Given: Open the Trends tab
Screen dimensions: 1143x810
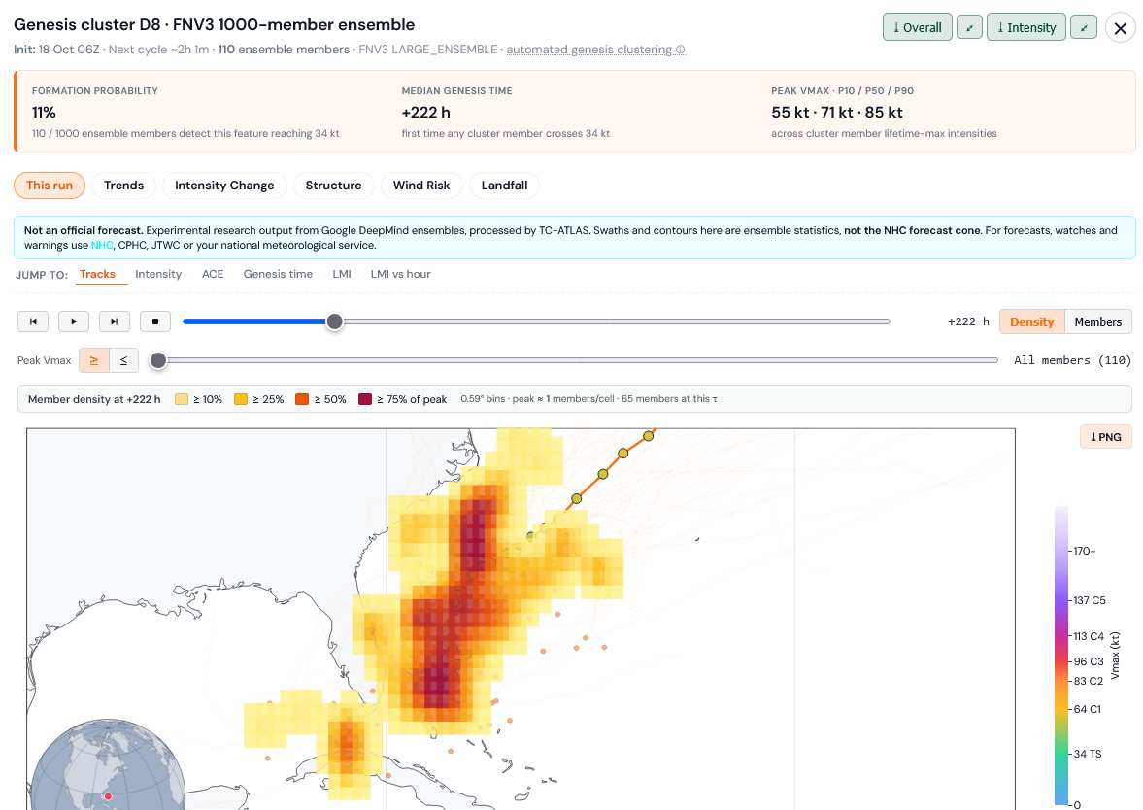Looking at the screenshot, I should [124, 186].
